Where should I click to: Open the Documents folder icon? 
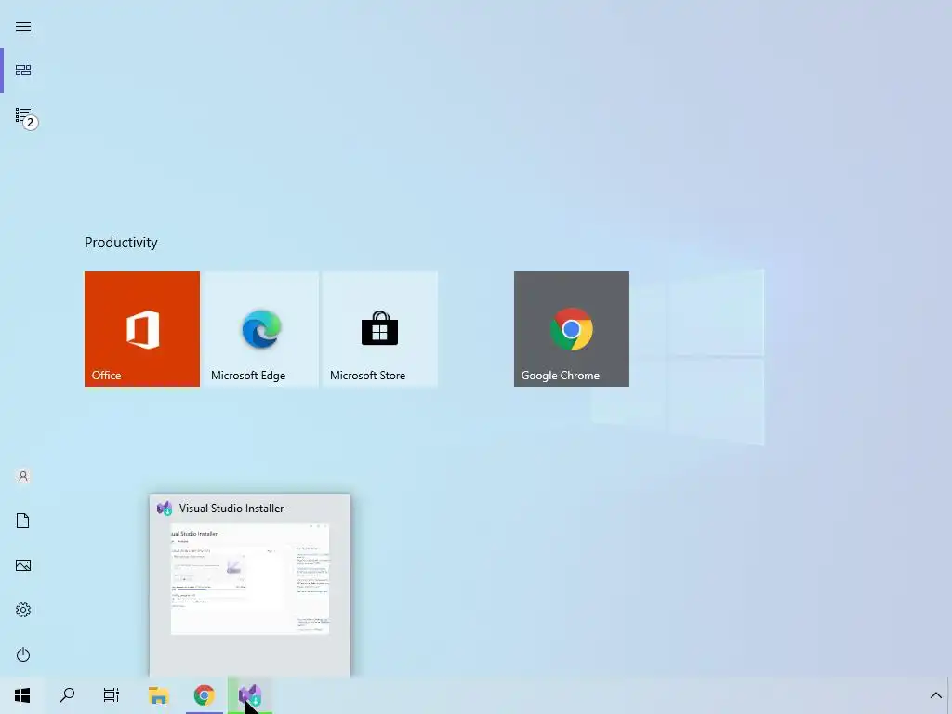23,521
